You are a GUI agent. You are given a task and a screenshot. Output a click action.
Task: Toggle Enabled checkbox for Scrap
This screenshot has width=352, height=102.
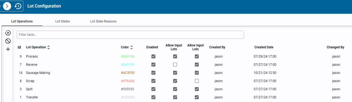153,81
